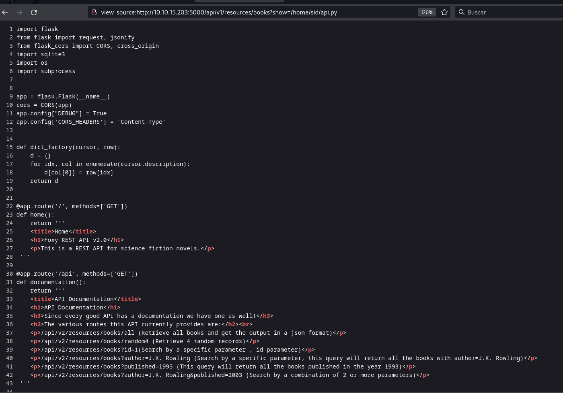Image resolution: width=563 pixels, height=393 pixels.
Task: Click the browser back arrow
Action: (5, 12)
